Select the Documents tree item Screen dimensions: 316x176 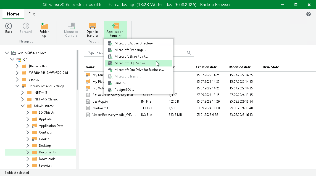tap(40, 152)
